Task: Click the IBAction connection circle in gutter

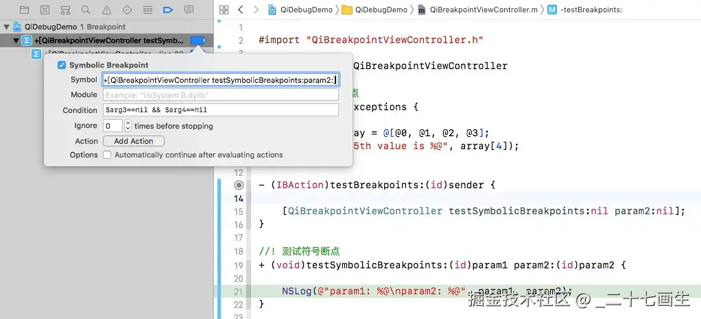Action: (x=239, y=185)
